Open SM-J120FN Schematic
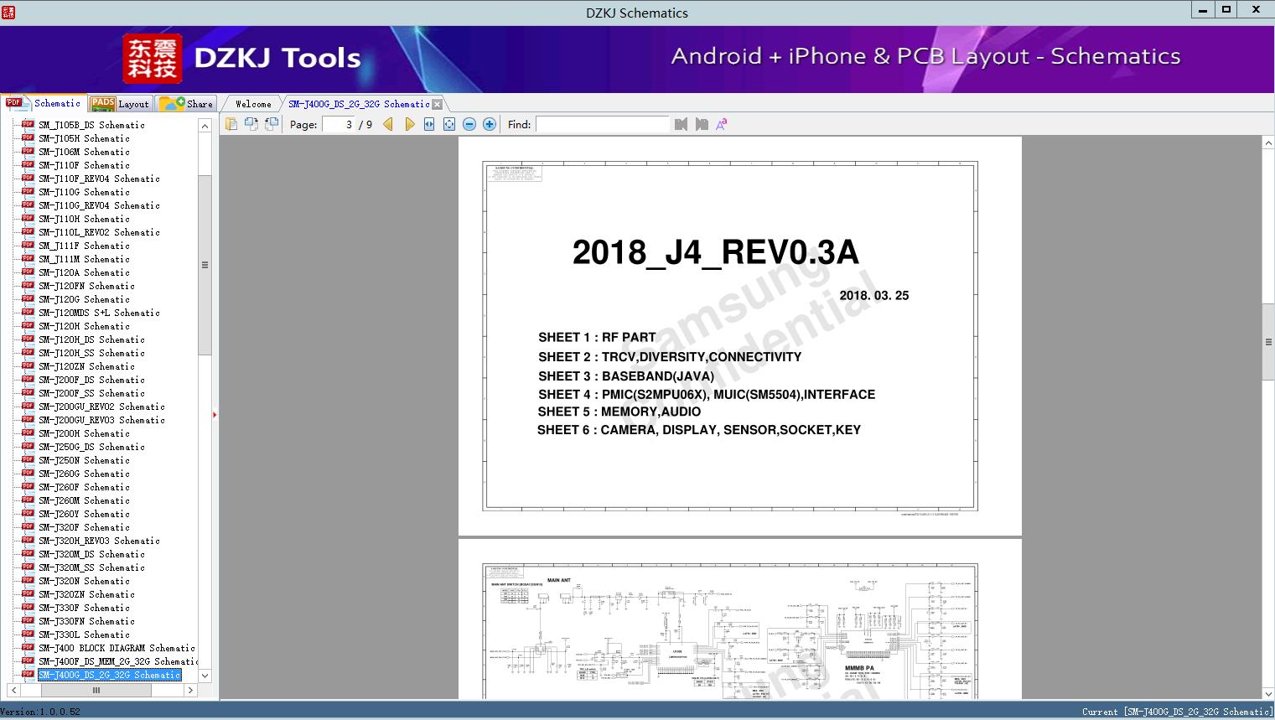The image size is (1275, 720). point(86,286)
